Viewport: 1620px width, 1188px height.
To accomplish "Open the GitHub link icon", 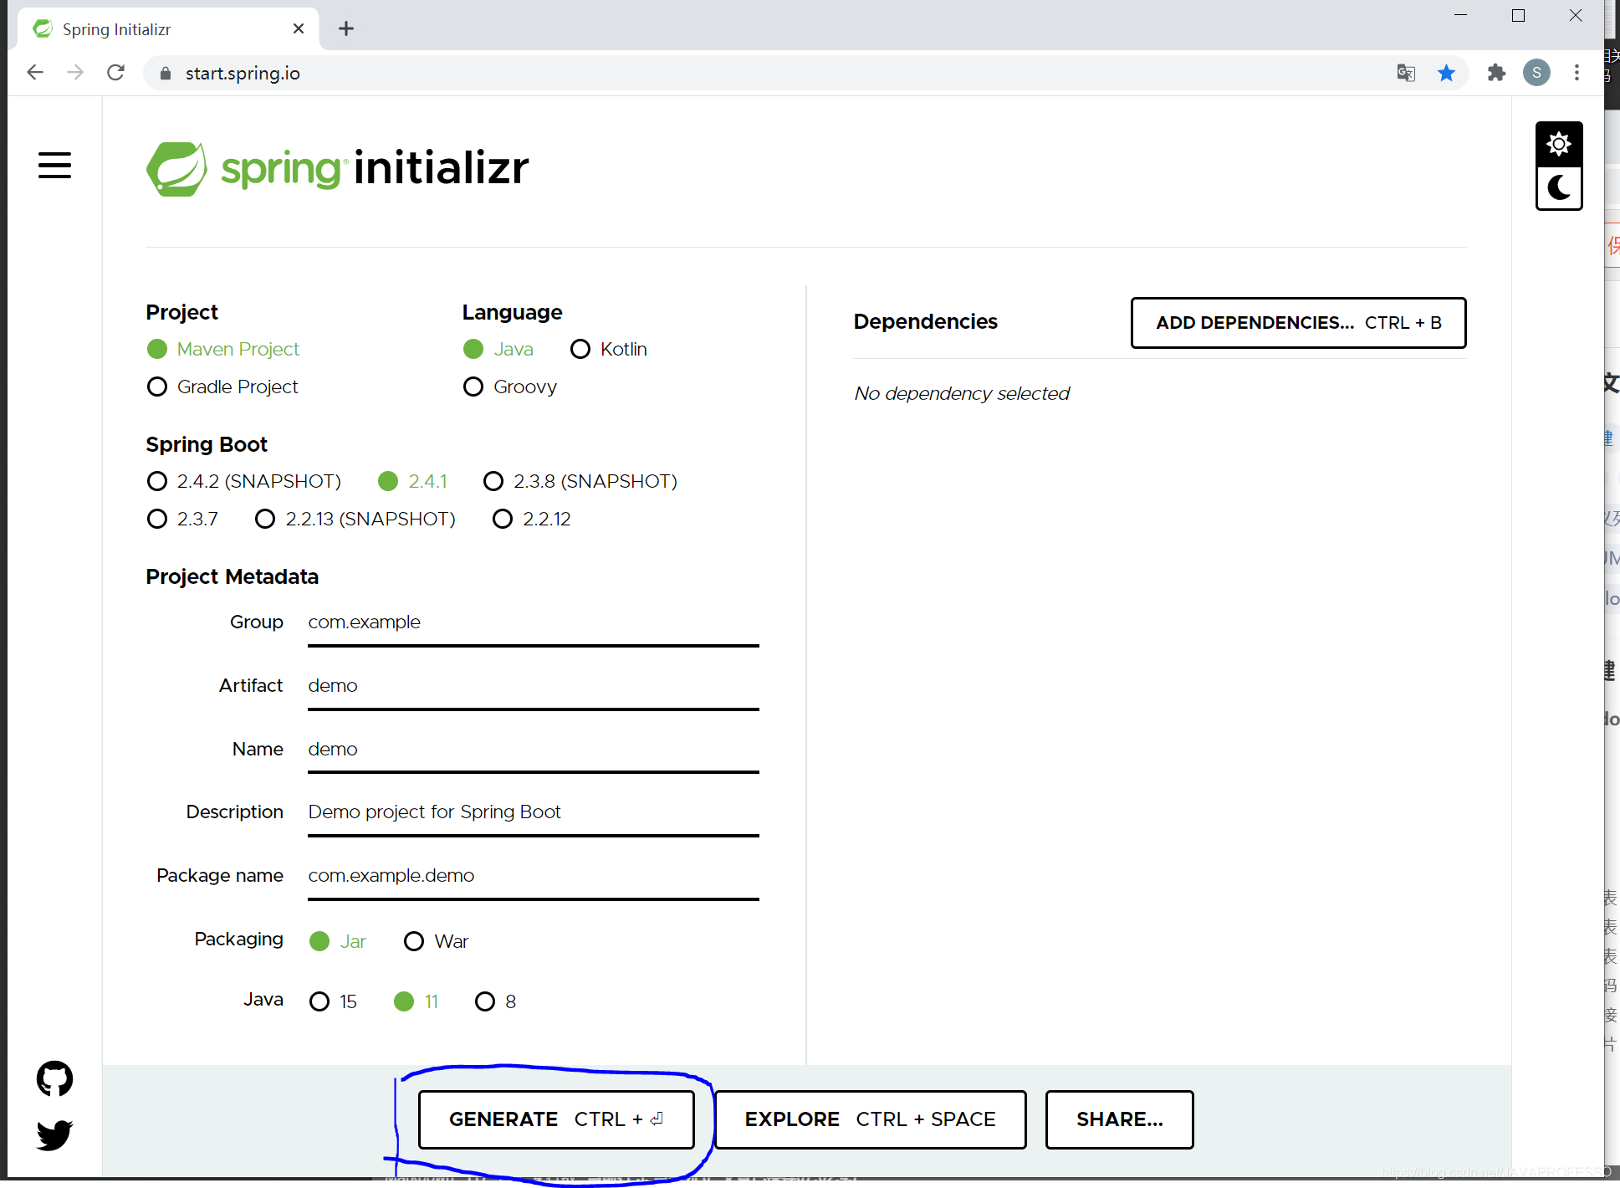I will point(54,1078).
